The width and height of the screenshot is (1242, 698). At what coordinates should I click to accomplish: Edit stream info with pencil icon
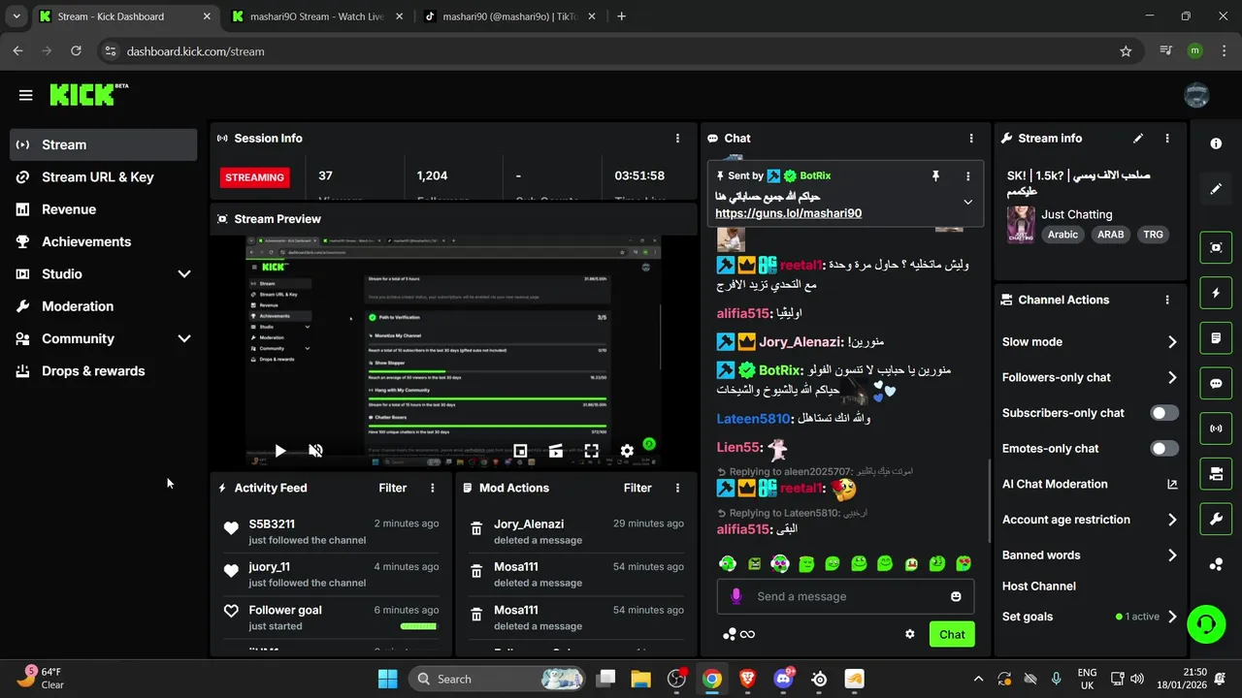[x=1138, y=139]
